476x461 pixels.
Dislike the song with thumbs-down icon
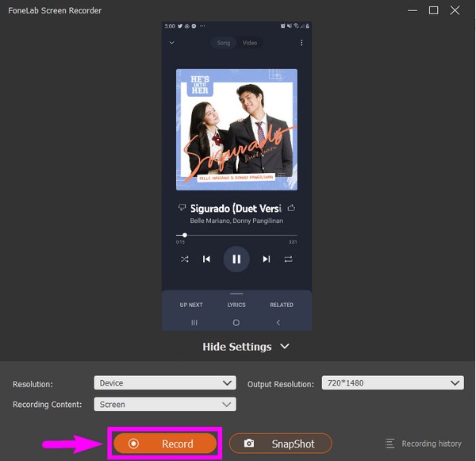tap(182, 208)
